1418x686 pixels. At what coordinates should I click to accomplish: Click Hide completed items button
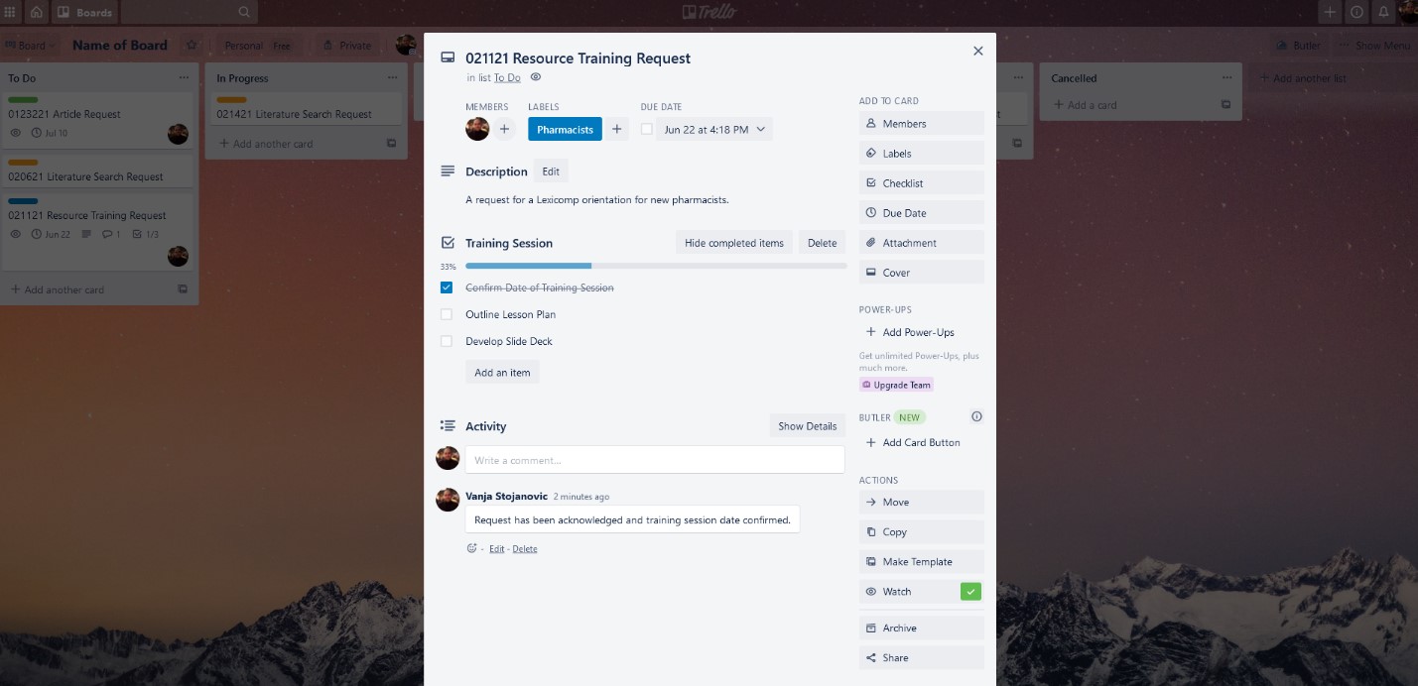click(733, 243)
